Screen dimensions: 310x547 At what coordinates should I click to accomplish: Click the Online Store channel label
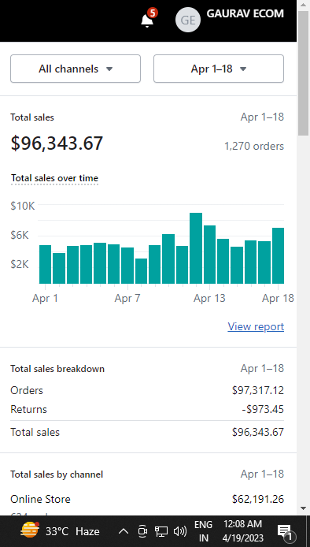click(40, 499)
